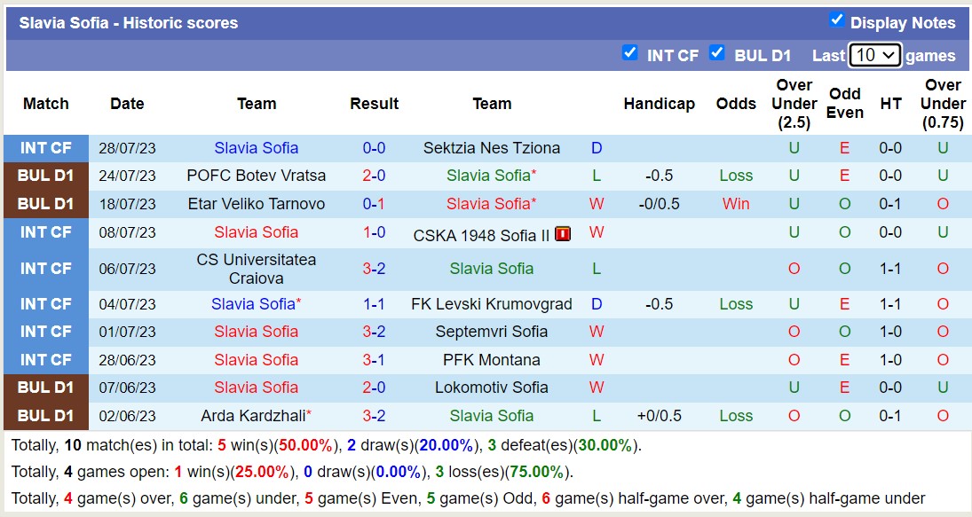Toggle the Display Notes checkbox
972x517 pixels.
pos(836,20)
